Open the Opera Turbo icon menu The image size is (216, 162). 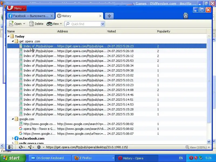pos(41,147)
